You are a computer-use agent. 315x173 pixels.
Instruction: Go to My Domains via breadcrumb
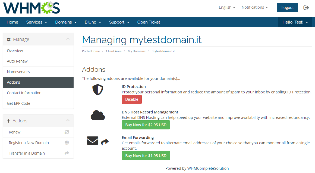click(x=136, y=51)
